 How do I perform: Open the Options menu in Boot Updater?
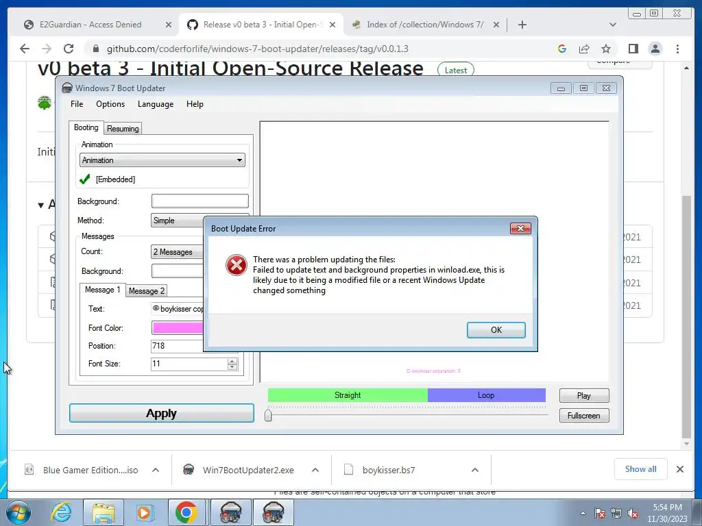(110, 104)
